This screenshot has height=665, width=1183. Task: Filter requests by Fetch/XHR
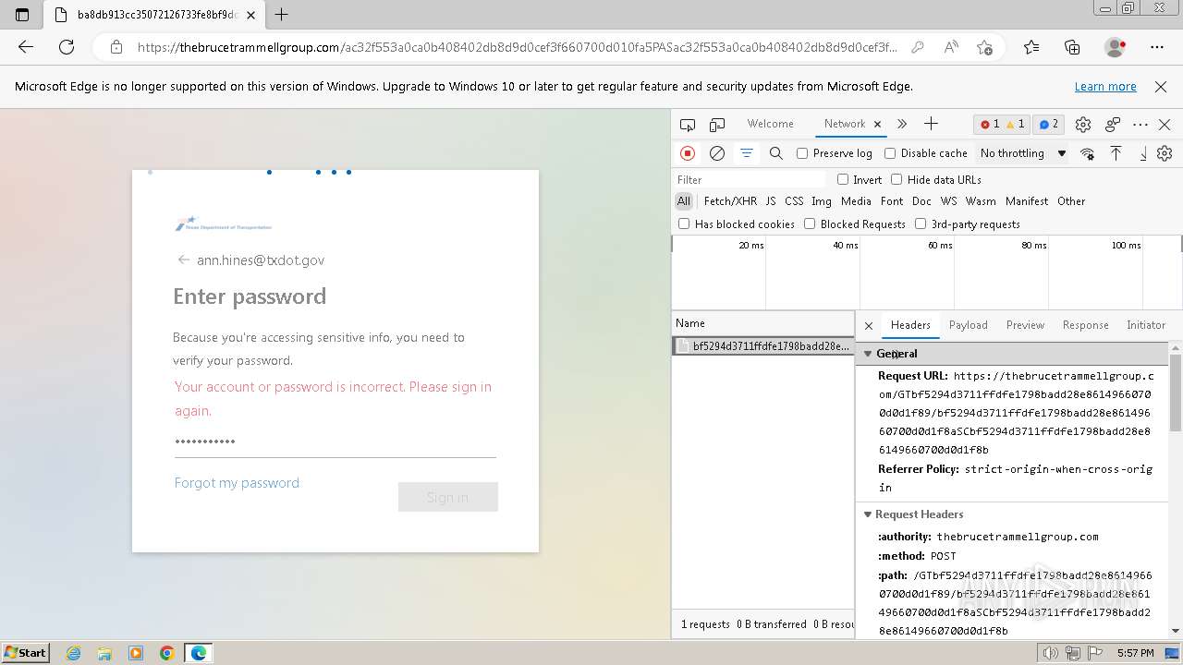click(x=730, y=201)
